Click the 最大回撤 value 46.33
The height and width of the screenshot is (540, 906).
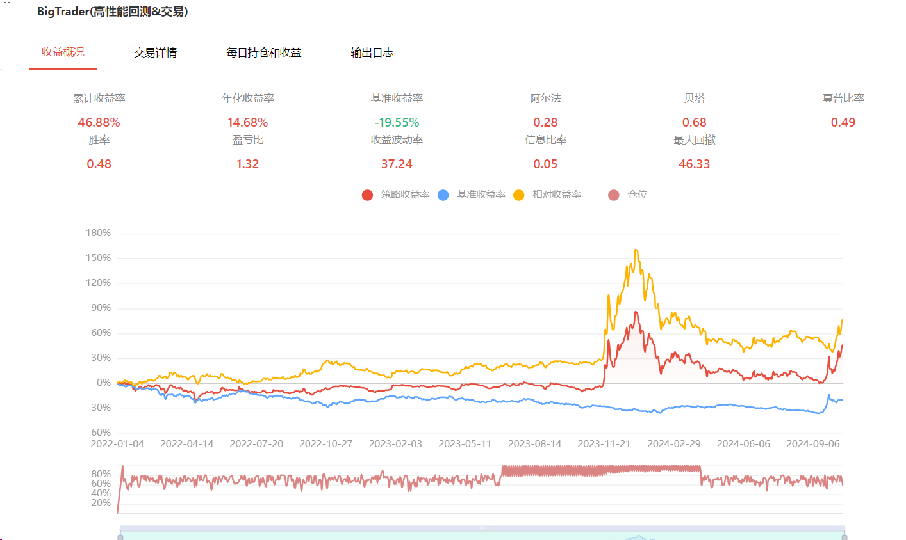(694, 164)
